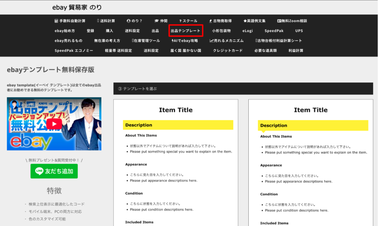Screen dimensions: 379x226
Task: Select the 利益計算 menu item
Action: (x=296, y=51)
